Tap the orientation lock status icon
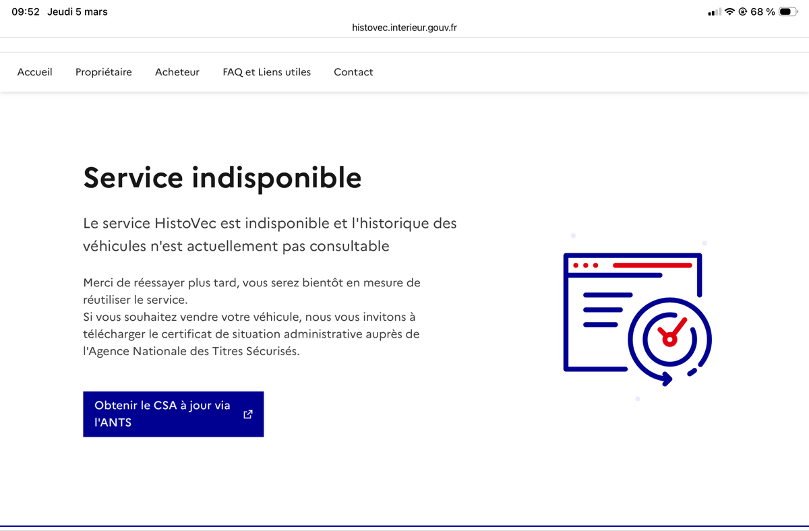Viewport: 809px width, 531px height. [x=743, y=11]
